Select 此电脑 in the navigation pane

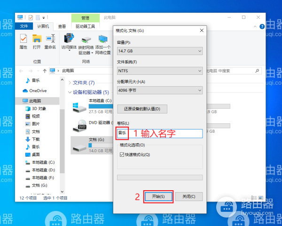point(38,101)
